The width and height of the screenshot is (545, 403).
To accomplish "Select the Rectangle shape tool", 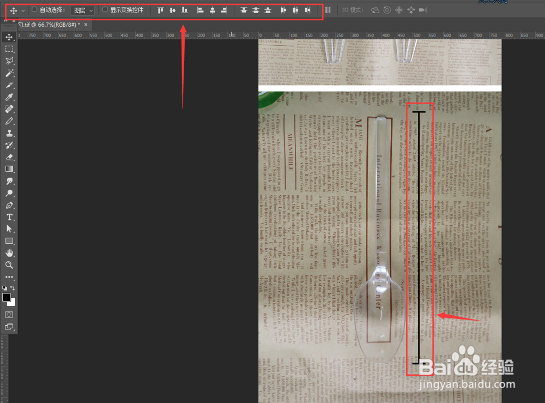I will point(9,241).
